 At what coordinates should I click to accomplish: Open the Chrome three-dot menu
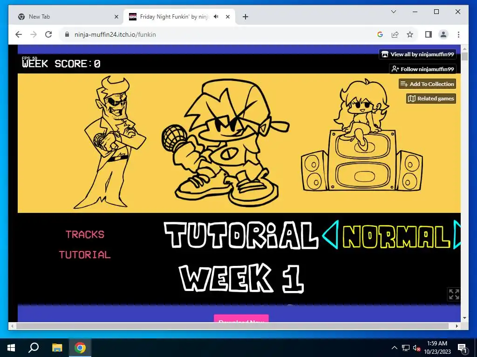point(458,34)
